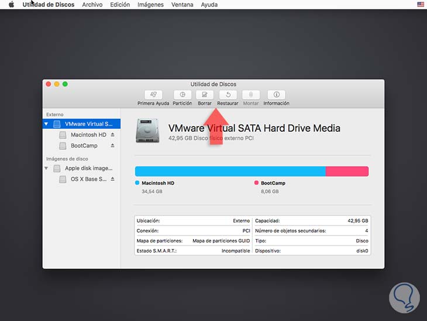Click the Externo sidebar section header

click(55, 115)
